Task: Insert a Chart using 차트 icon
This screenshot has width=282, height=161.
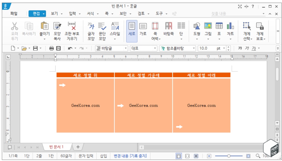Action: [230, 26]
